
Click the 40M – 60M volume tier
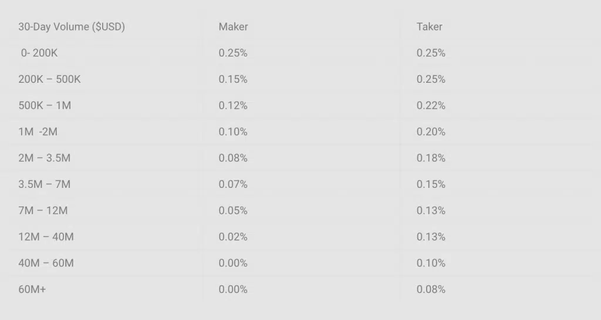pos(46,263)
